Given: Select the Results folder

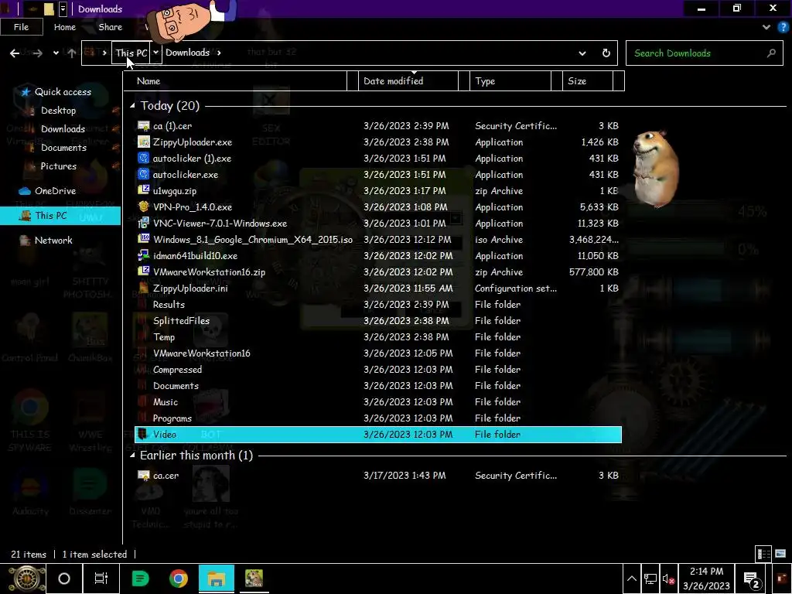Looking at the screenshot, I should point(169,305).
